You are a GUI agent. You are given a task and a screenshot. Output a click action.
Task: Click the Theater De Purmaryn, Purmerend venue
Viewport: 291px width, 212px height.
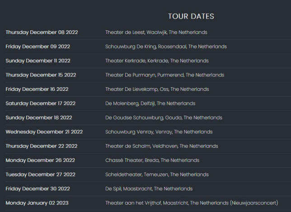(x=164, y=75)
